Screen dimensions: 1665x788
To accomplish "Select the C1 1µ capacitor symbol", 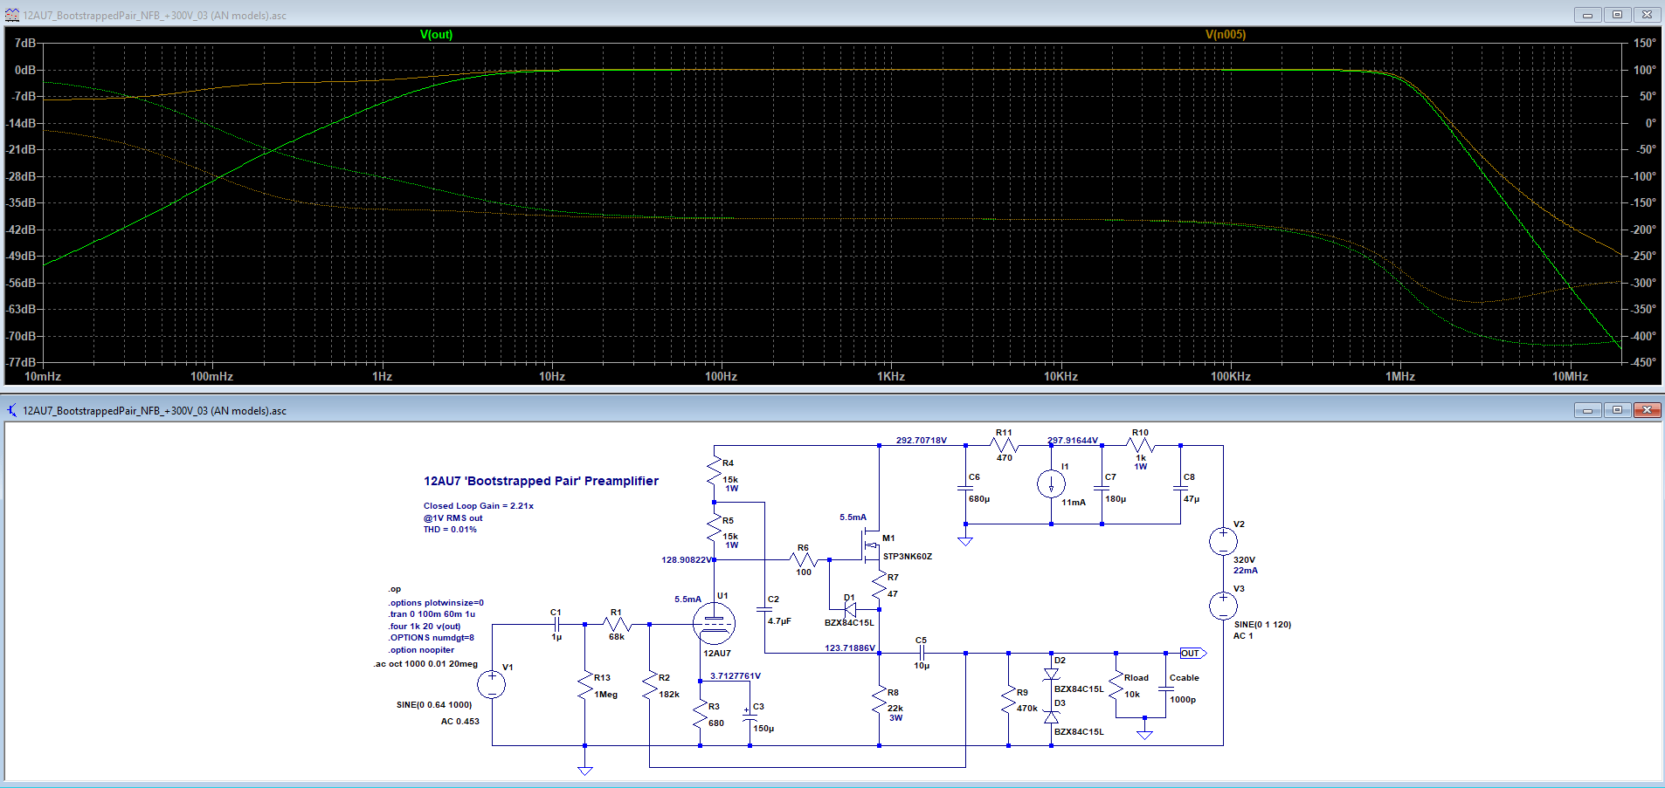I will coord(558,624).
